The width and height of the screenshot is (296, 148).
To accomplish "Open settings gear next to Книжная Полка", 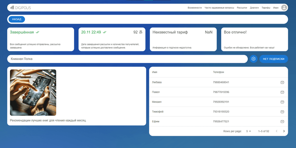I will [253, 59].
